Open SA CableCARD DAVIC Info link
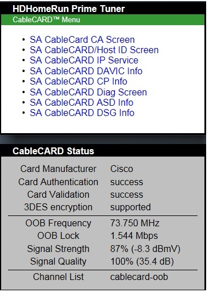 (86, 71)
